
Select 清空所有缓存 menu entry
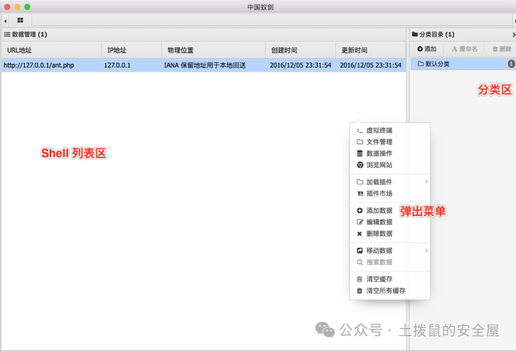point(390,291)
